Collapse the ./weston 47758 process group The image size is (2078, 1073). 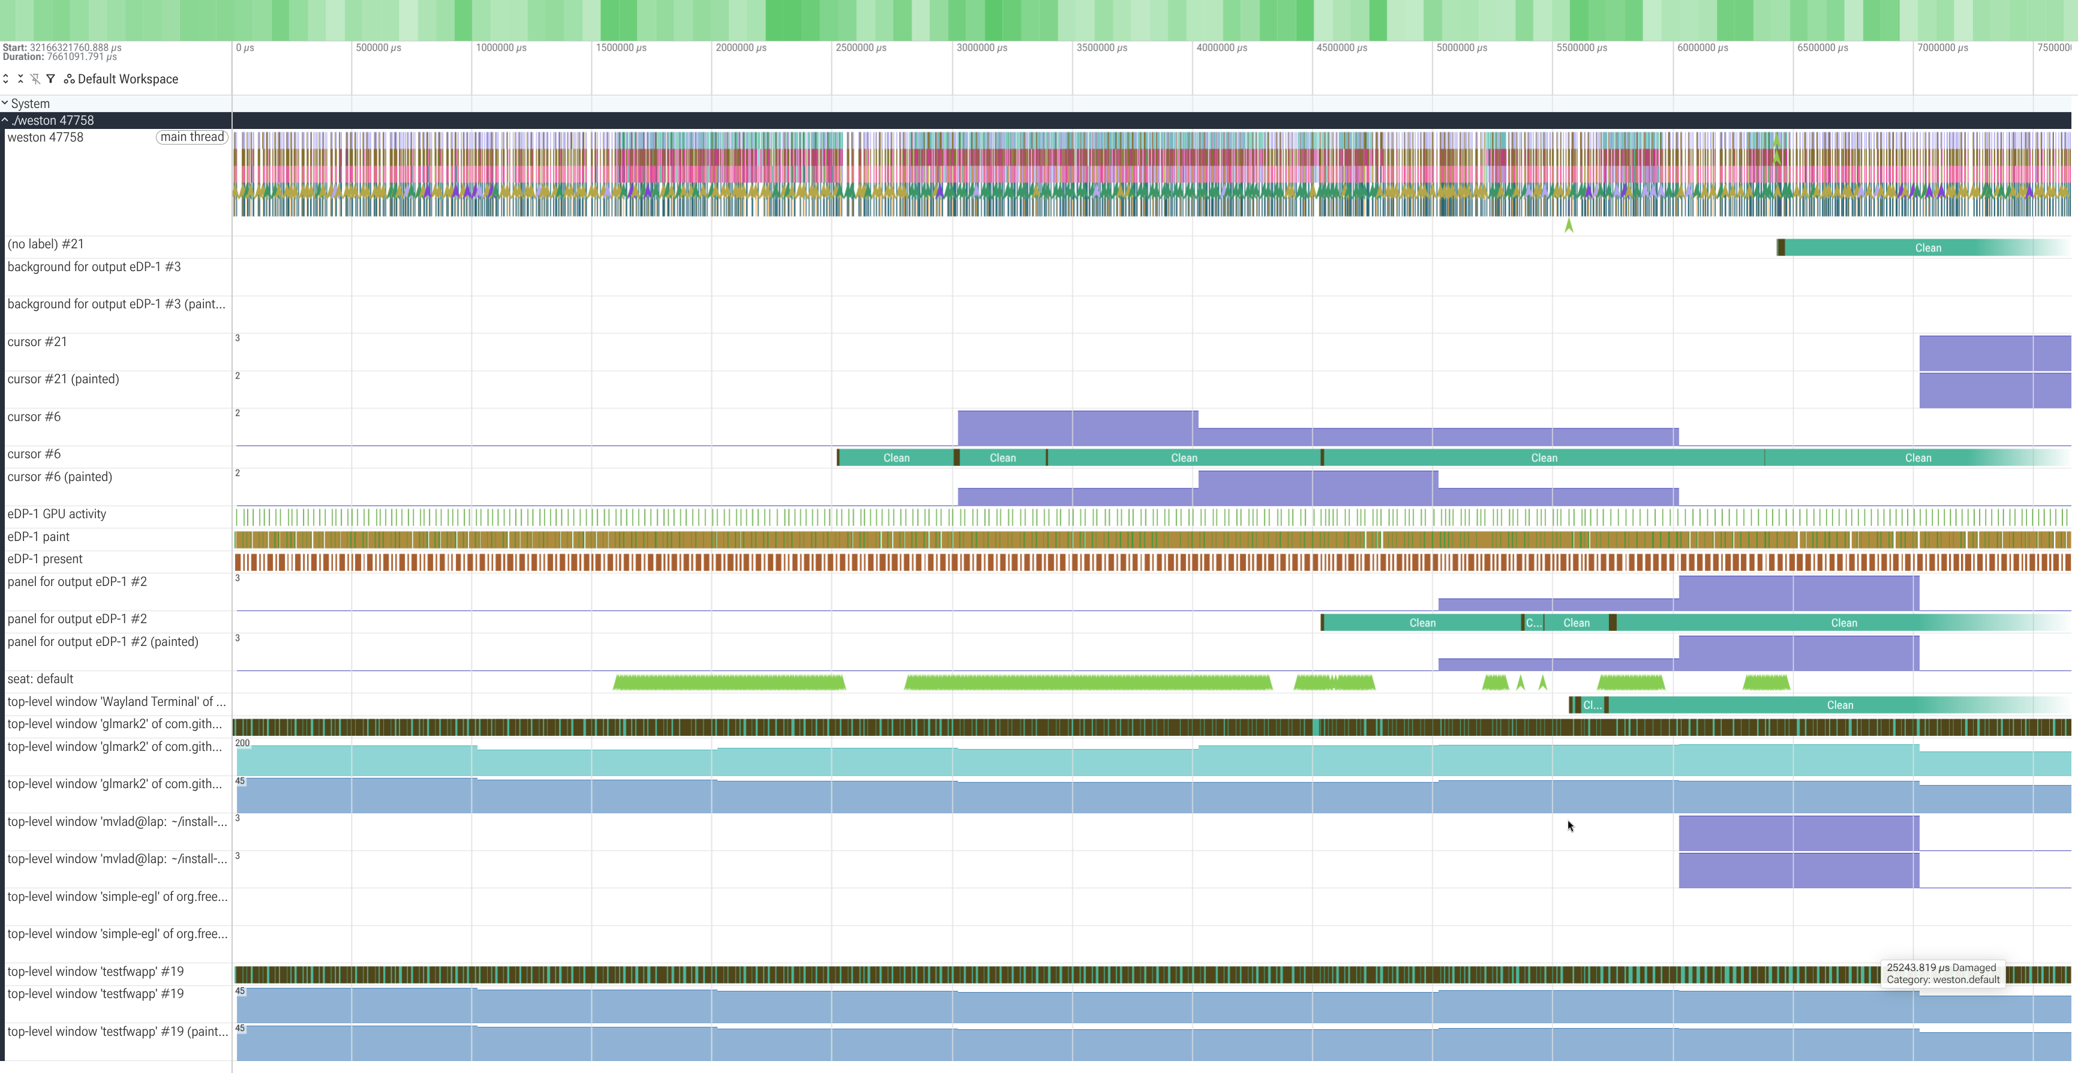coord(5,120)
